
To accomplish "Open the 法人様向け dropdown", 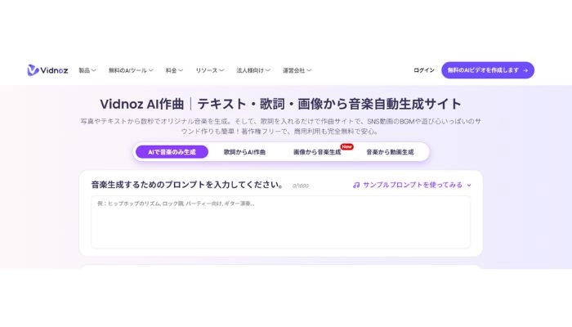I will (253, 70).
